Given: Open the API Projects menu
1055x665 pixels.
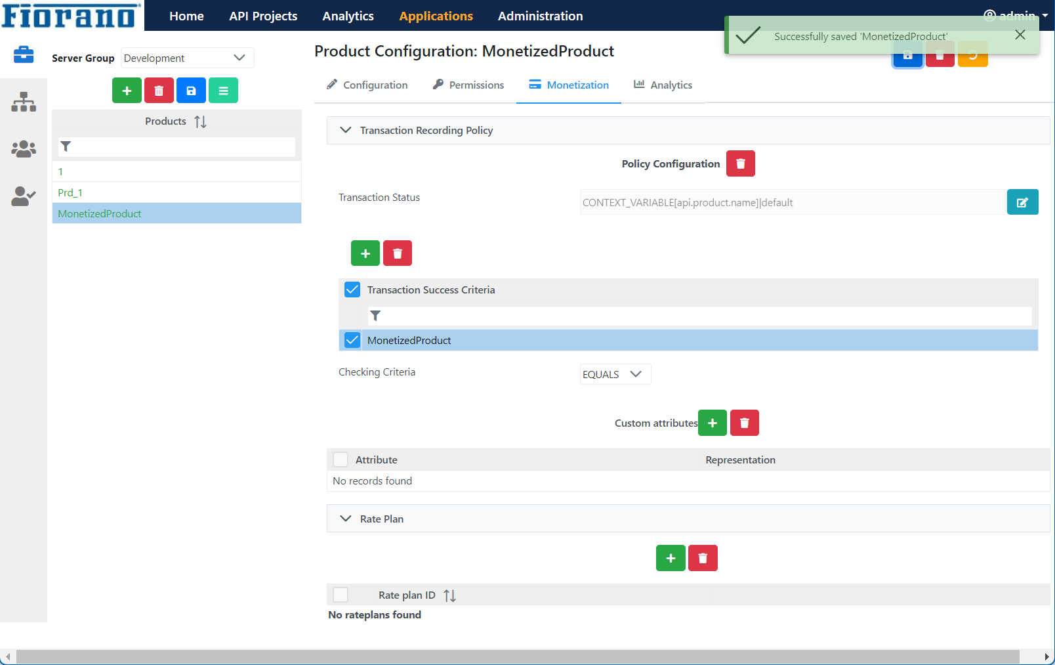Looking at the screenshot, I should point(263,16).
